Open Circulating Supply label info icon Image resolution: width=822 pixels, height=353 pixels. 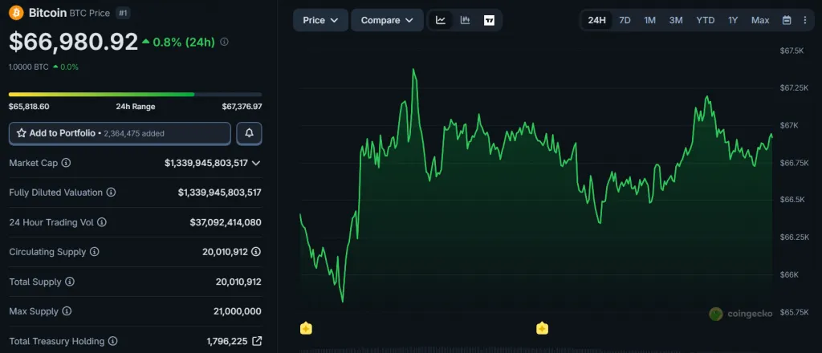(95, 252)
